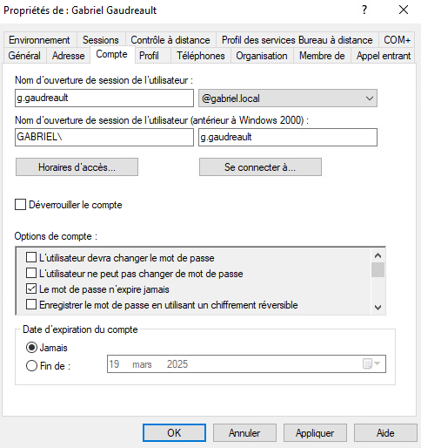Check the Déverrouiller le compte checkbox

coord(20,205)
